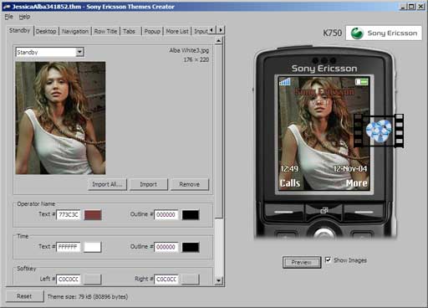Switch to the More List tab

(x=177, y=32)
